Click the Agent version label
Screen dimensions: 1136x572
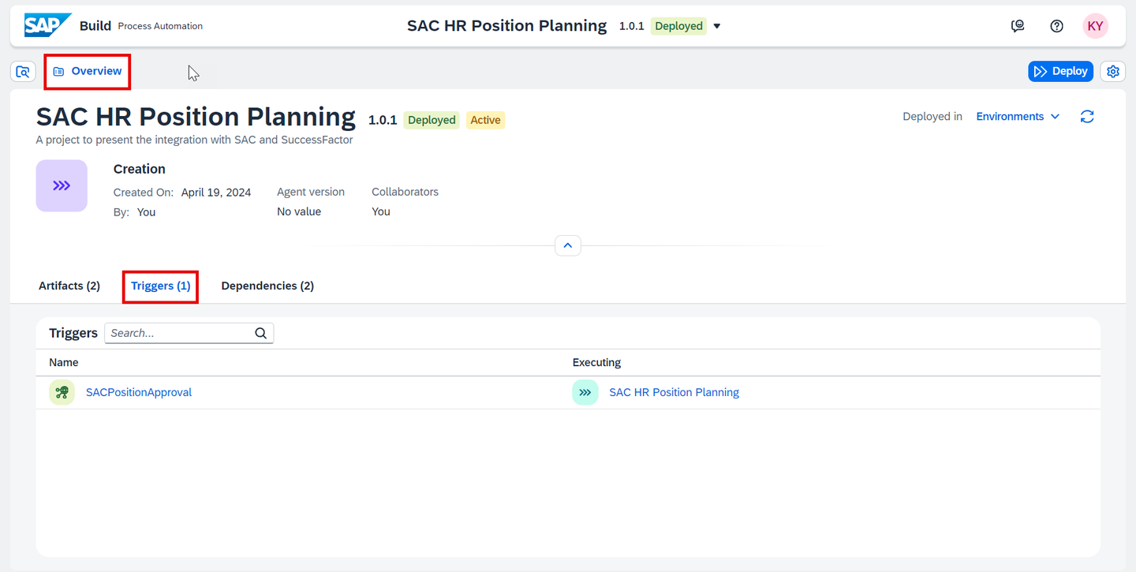(x=311, y=192)
